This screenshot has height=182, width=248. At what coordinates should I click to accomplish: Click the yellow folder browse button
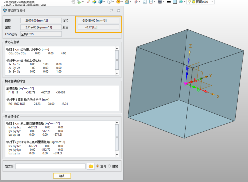click(91, 166)
